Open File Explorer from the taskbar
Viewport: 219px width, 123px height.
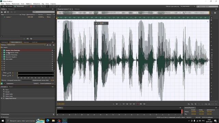[x=53, y=121]
